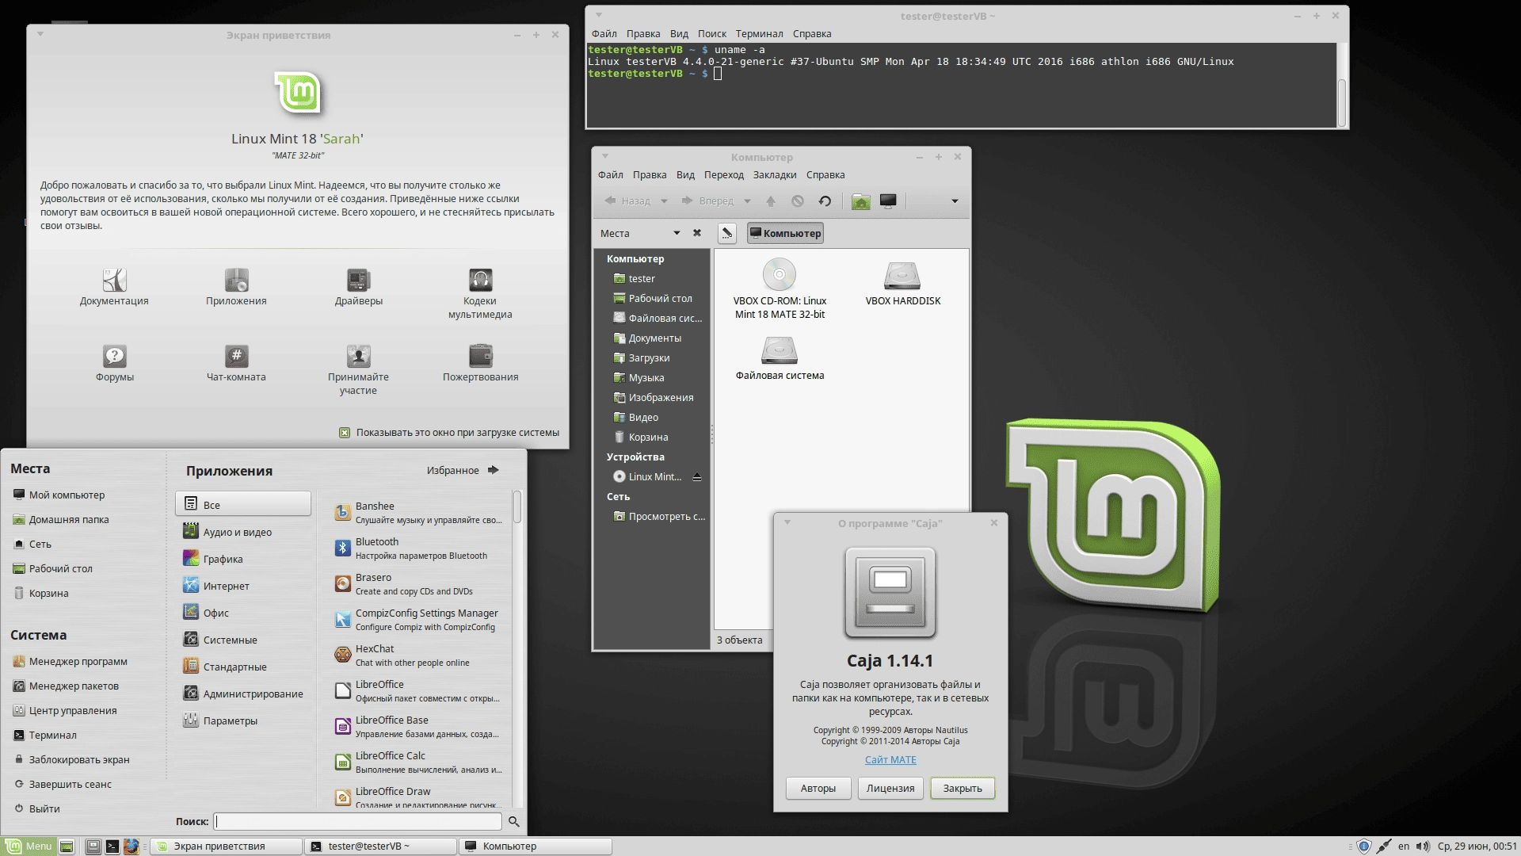Open the Поиск menu in terminal
This screenshot has height=856, width=1521.
(711, 33)
